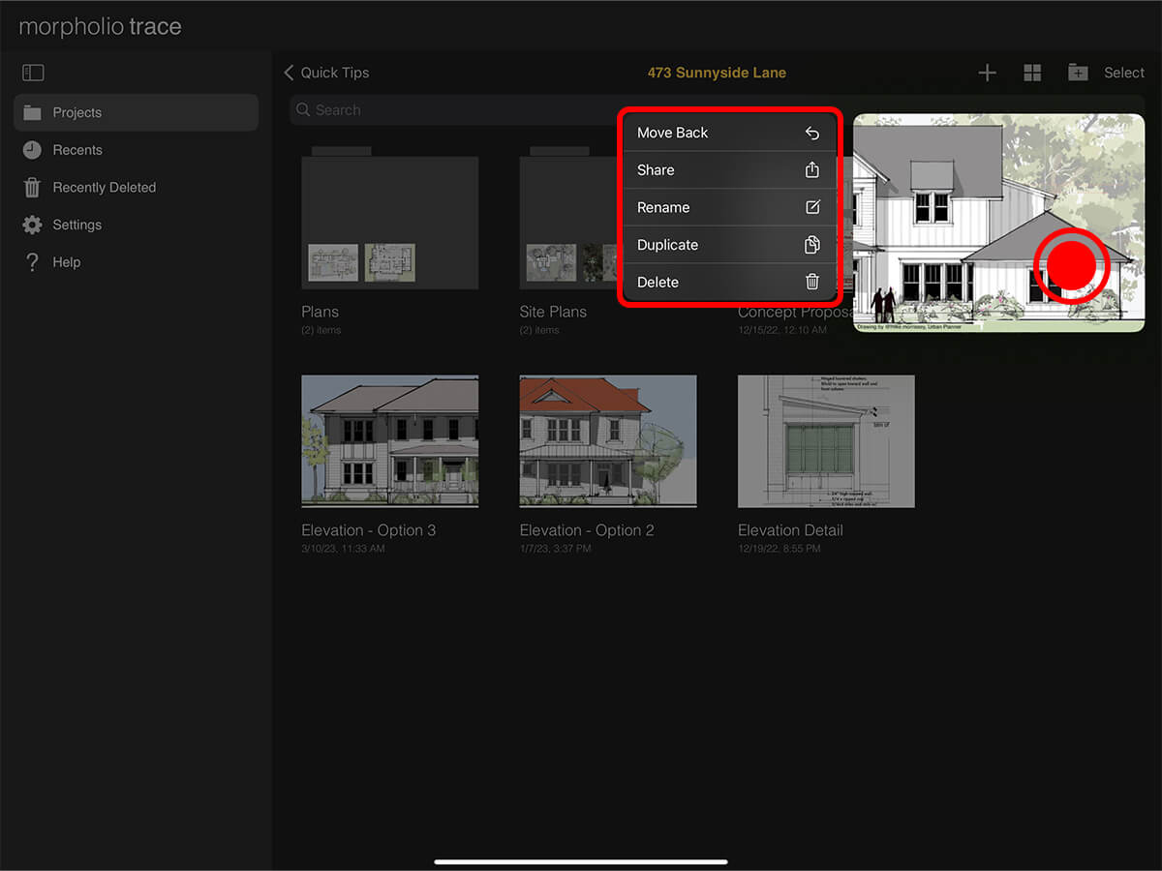1162x871 pixels.
Task: Toggle the sidebar panel icon
Action: [33, 73]
